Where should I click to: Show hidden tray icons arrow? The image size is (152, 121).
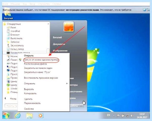tap(114, 116)
